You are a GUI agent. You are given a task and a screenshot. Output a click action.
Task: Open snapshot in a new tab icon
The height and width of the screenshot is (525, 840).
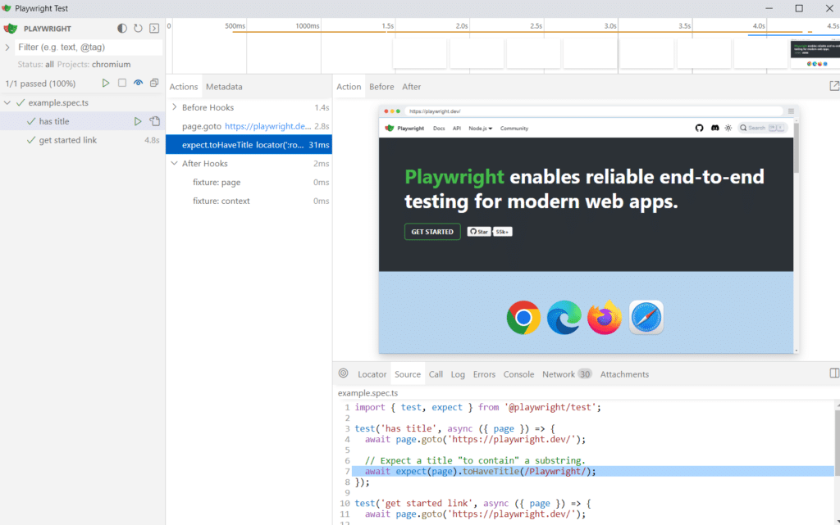[834, 86]
